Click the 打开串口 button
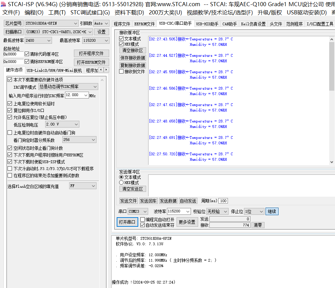335x288 pixels. pyautogui.click(x=127, y=222)
